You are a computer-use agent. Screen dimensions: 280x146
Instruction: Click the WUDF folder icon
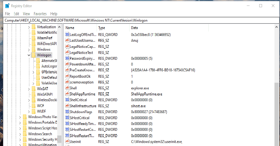coord(33,111)
